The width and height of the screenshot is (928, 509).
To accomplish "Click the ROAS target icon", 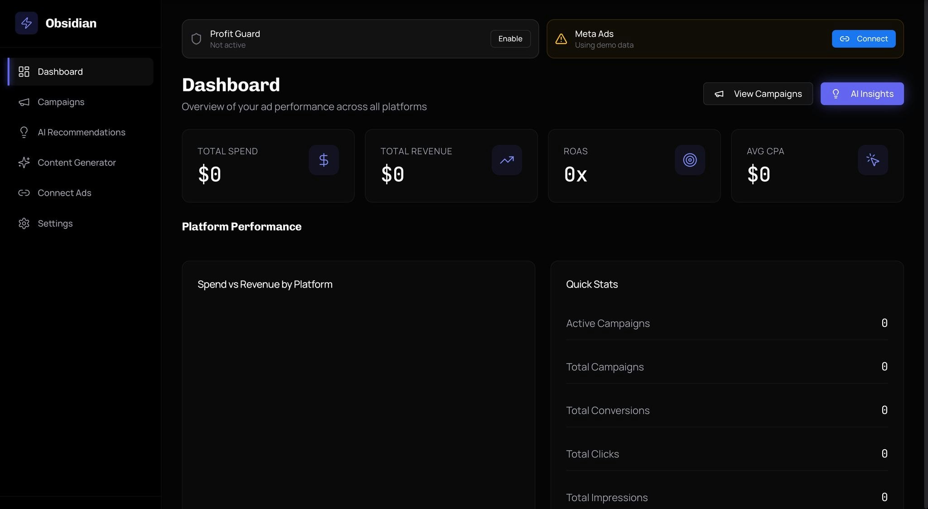I will click(x=690, y=160).
